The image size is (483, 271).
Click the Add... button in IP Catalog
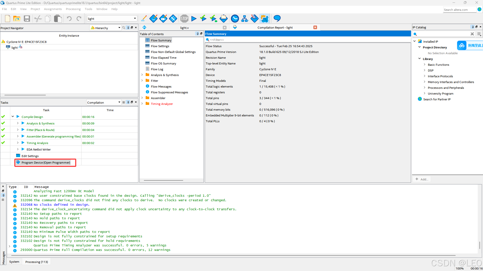[x=422, y=179]
